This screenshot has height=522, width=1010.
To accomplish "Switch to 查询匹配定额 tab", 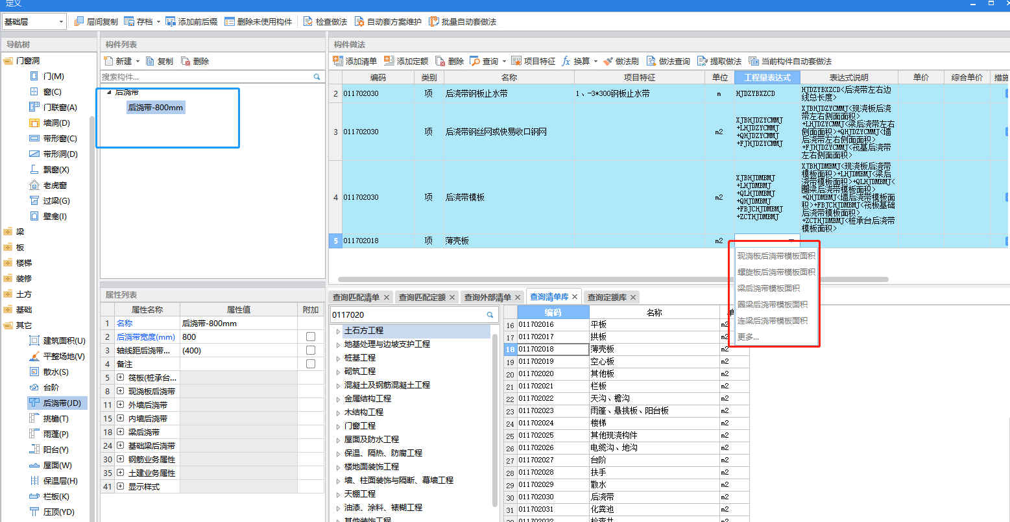I will [x=422, y=297].
